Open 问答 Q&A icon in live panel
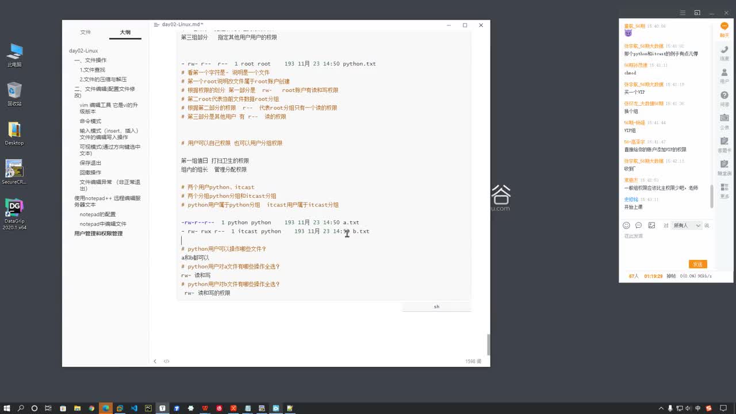The height and width of the screenshot is (414, 736). tap(724, 99)
